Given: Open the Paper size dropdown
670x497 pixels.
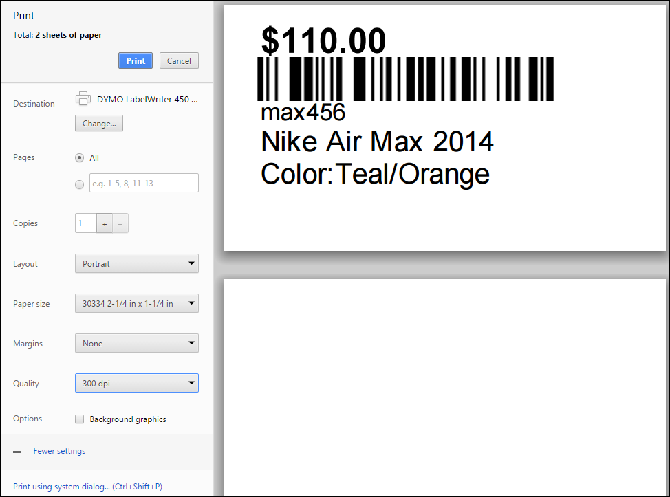Looking at the screenshot, I should click(x=137, y=304).
